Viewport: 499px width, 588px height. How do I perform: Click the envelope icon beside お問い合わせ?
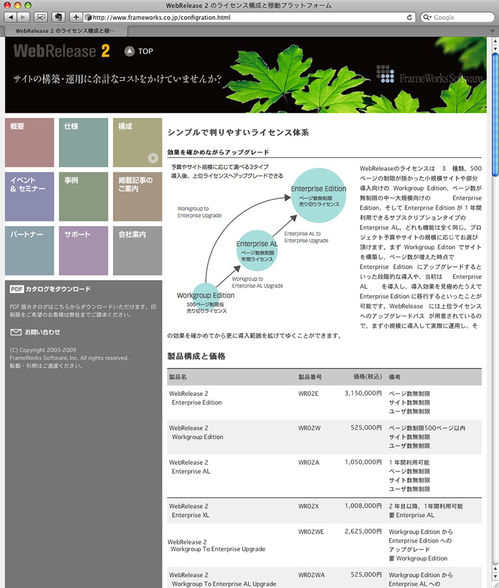16,332
